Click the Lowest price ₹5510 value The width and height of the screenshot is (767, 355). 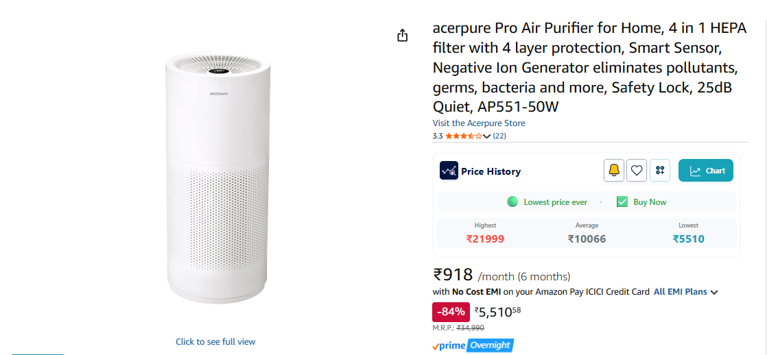pyautogui.click(x=688, y=239)
